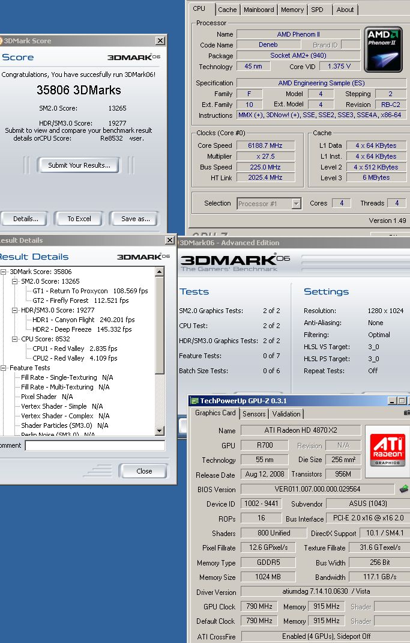Open the Validation tab in GPU-Z

pos(286,414)
